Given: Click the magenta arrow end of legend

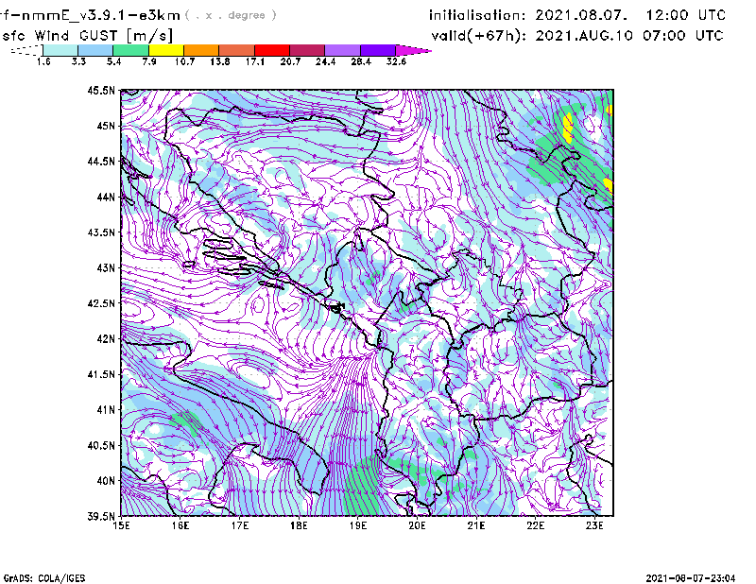Looking at the screenshot, I should pyautogui.click(x=413, y=50).
